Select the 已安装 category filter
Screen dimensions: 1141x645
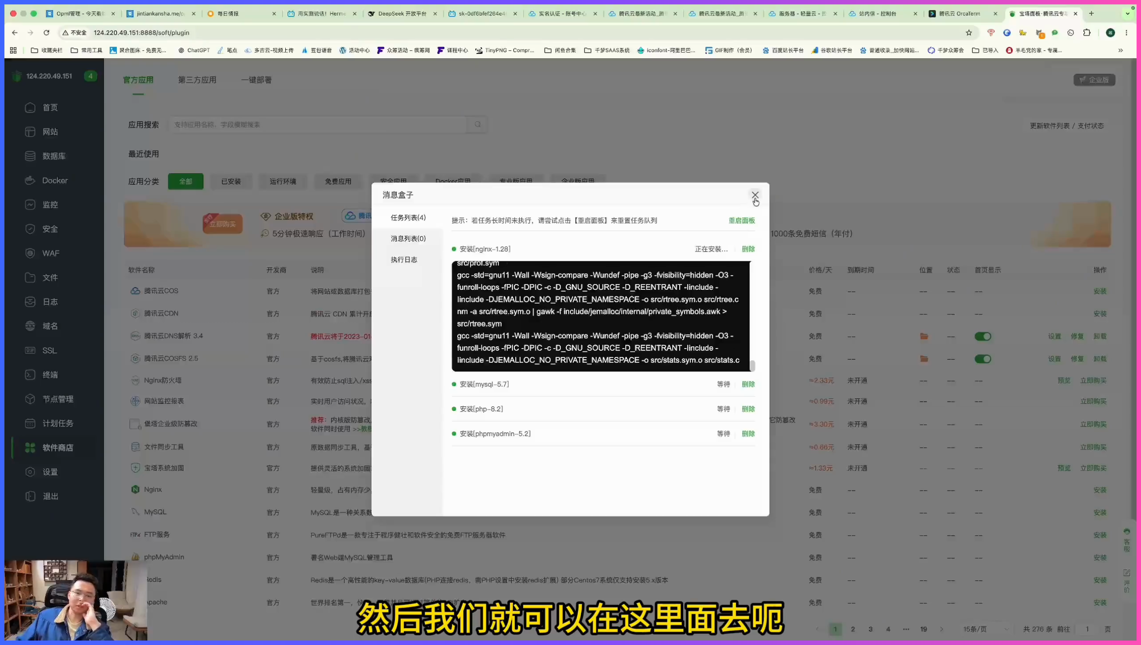231,182
